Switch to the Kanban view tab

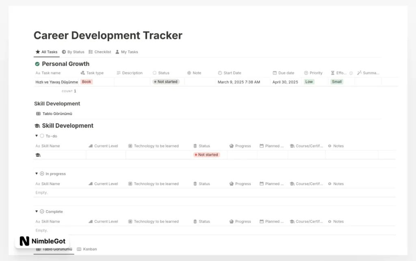[87, 249]
